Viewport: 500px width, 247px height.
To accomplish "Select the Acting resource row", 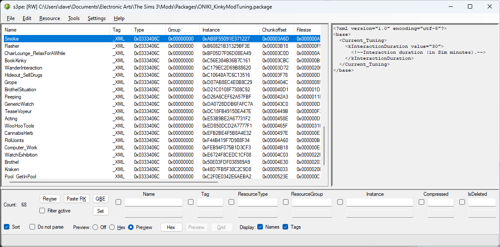I will tap(162, 119).
